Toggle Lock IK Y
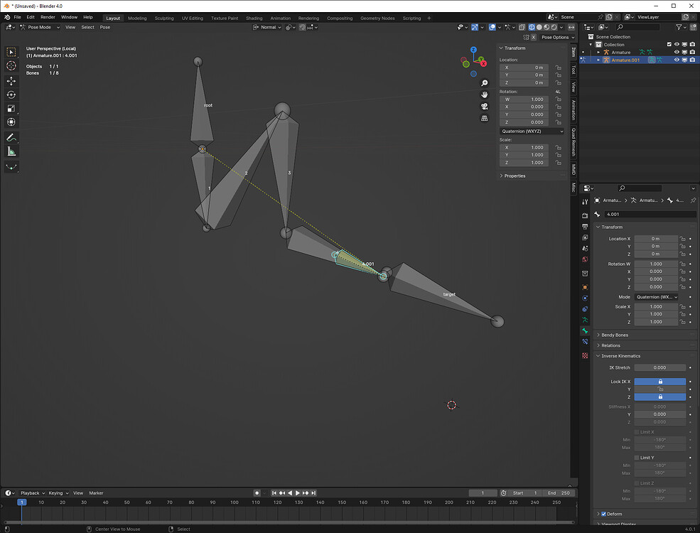 click(659, 389)
